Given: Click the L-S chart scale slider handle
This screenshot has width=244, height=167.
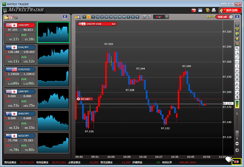Looking at the screenshot, I should (x=237, y=133).
